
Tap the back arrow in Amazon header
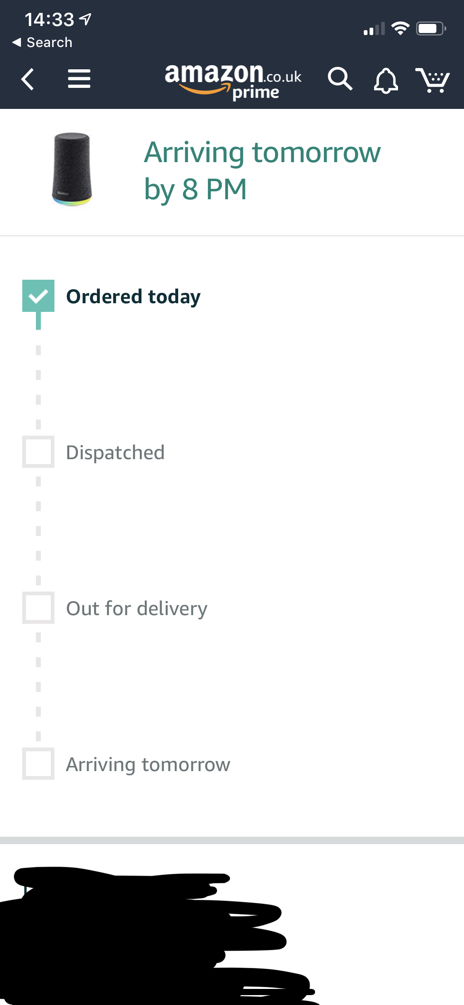tap(28, 79)
